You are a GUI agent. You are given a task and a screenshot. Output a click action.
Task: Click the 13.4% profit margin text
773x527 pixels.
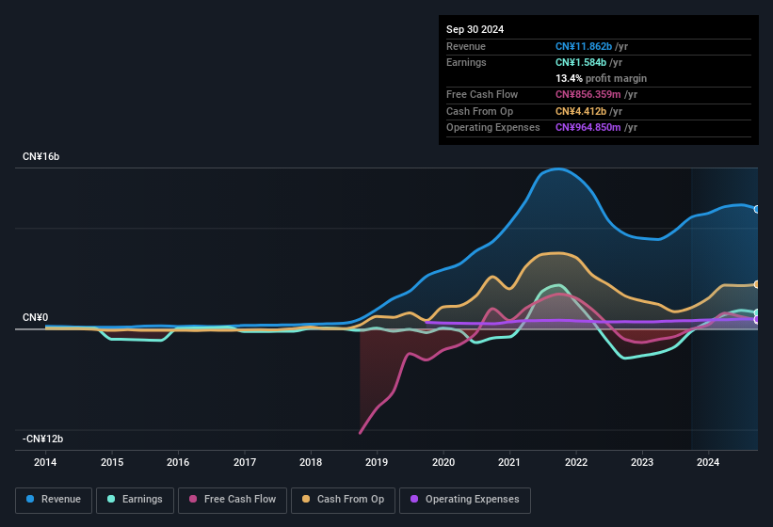coord(601,78)
